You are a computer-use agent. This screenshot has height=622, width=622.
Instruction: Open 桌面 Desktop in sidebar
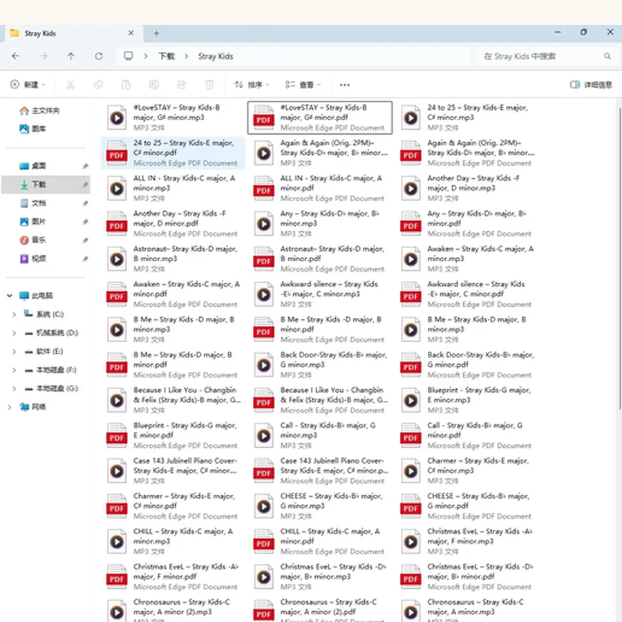(x=32, y=166)
